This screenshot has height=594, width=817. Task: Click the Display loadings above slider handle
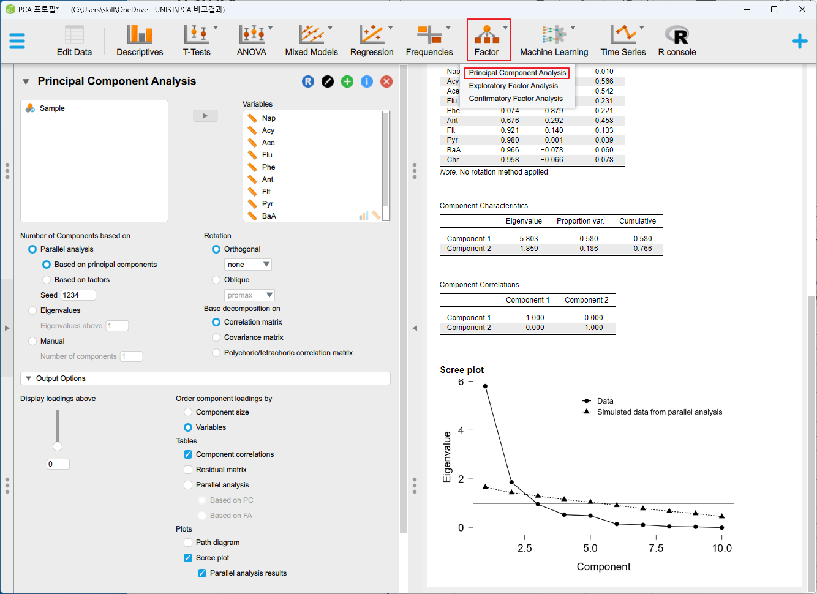click(x=58, y=446)
